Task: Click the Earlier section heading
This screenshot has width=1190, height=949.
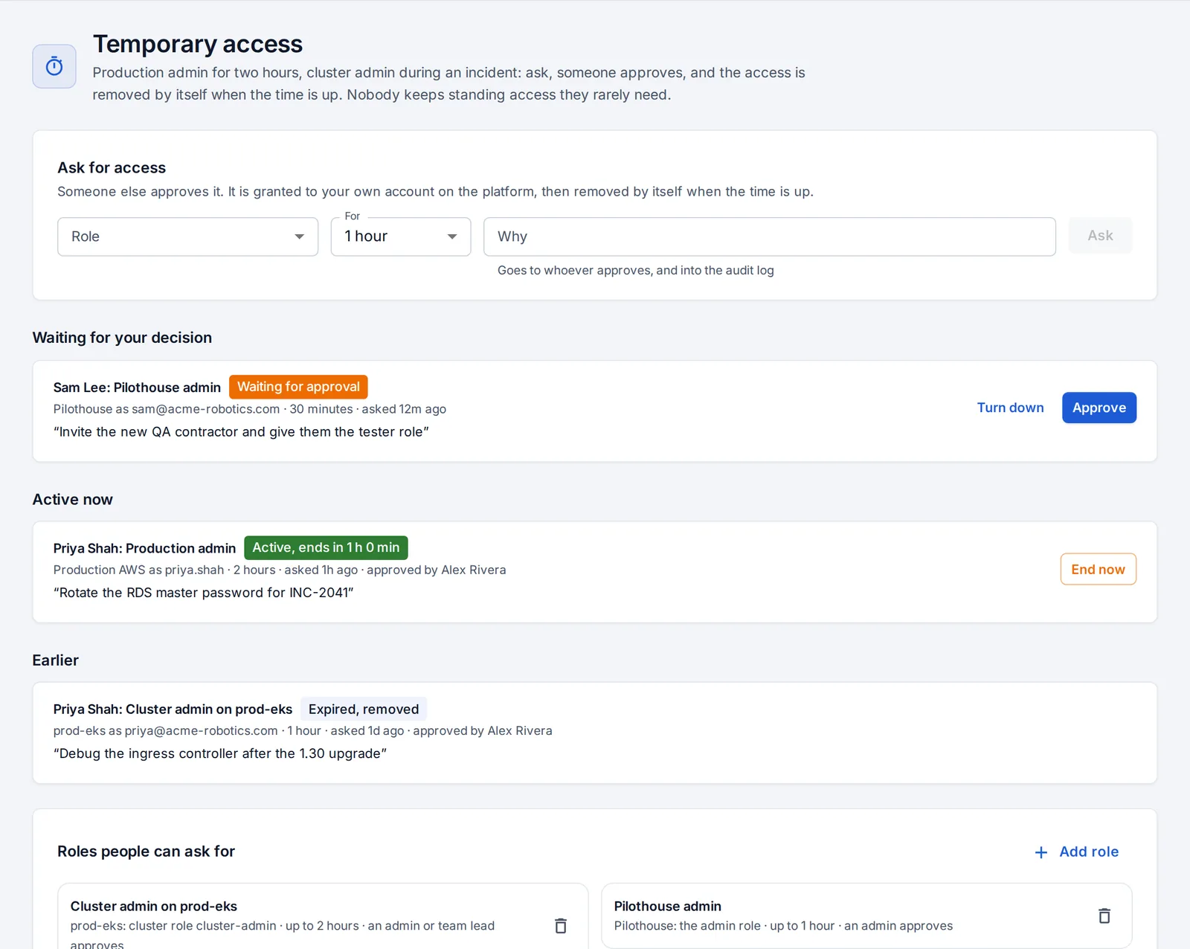Action: point(56,660)
